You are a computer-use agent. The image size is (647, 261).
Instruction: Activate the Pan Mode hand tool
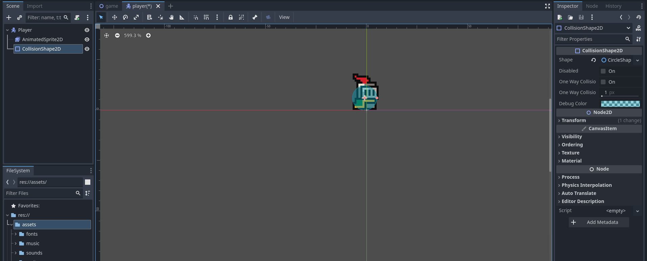(171, 17)
